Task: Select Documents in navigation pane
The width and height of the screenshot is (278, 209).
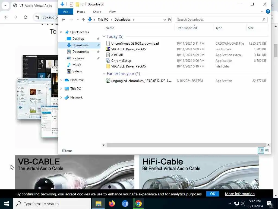Action: tap(81, 52)
